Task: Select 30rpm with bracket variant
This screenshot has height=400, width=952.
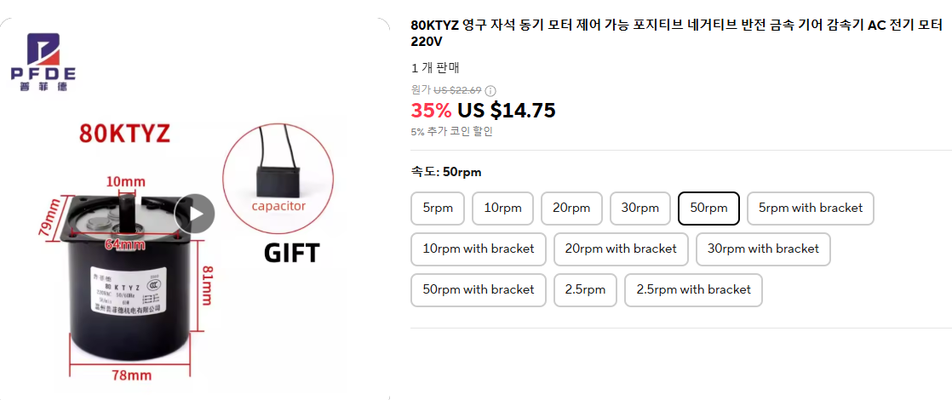Action: pos(762,249)
